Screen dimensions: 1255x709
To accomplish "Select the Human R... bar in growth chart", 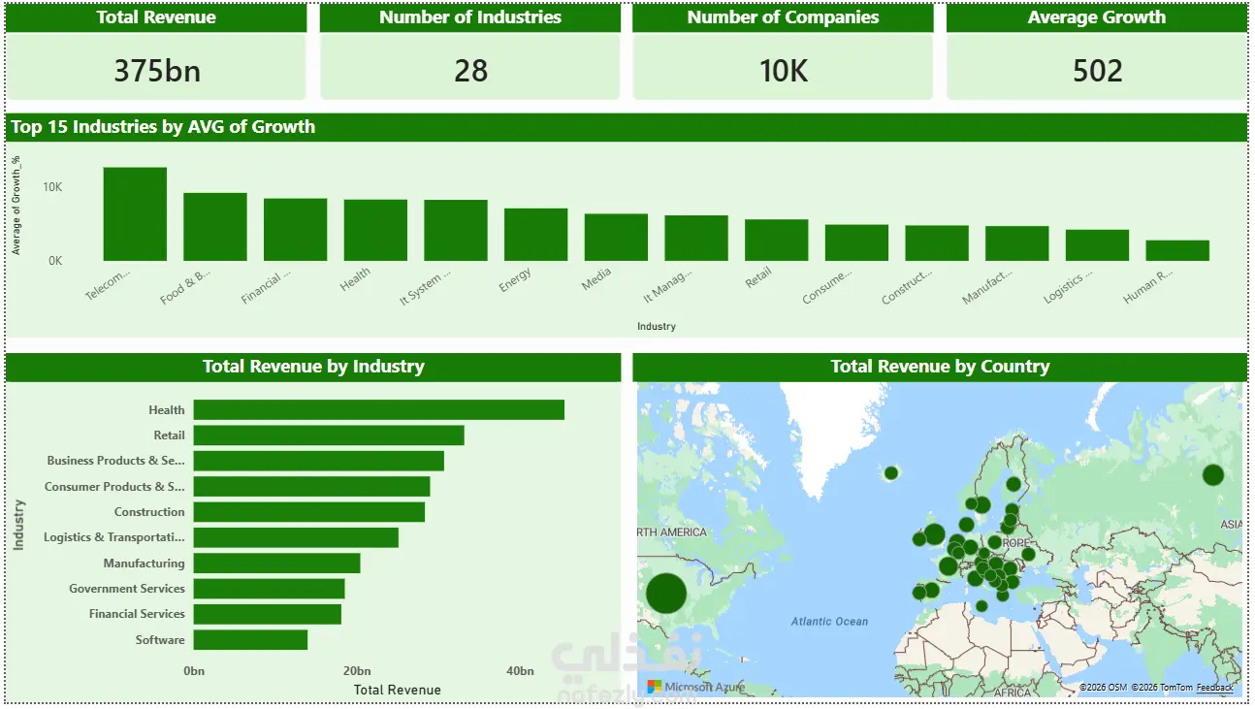I will (x=1177, y=250).
